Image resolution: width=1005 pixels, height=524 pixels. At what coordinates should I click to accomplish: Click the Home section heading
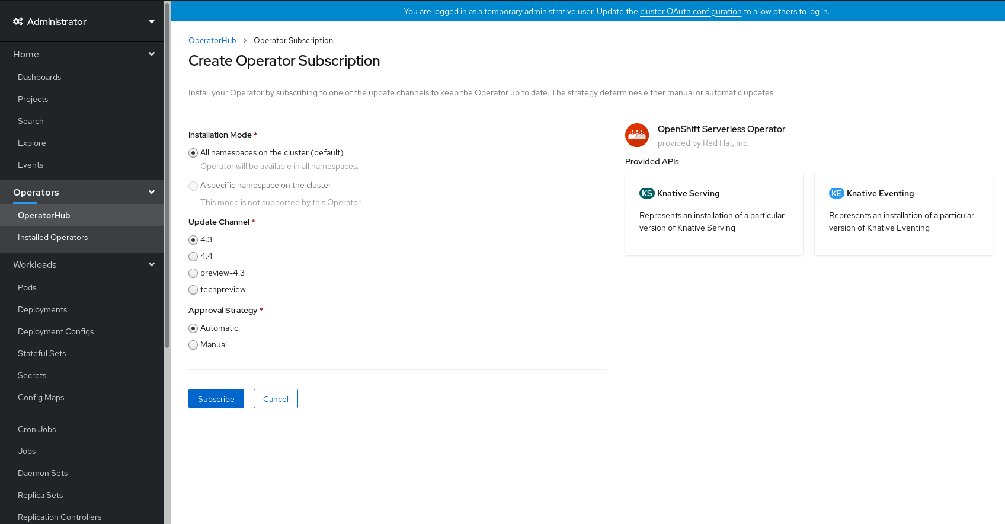26,54
